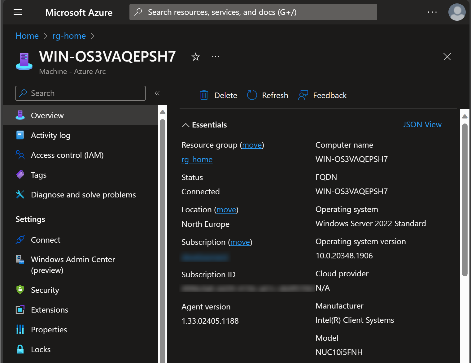Select agent version 1.33.02405.1188

[210, 321]
